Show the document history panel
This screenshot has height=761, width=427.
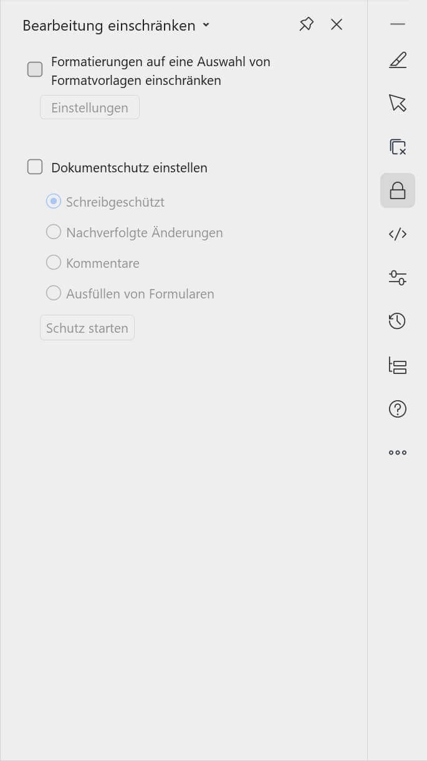click(397, 322)
